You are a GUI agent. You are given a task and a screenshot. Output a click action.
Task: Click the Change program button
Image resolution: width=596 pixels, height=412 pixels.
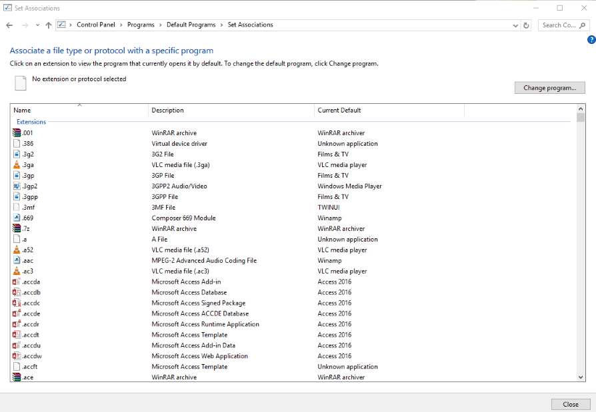click(549, 87)
